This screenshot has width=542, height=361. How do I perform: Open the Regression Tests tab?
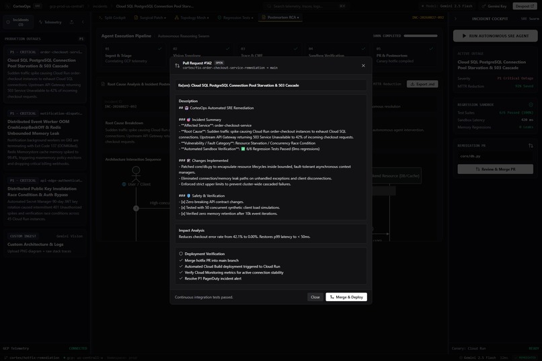point(235,17)
